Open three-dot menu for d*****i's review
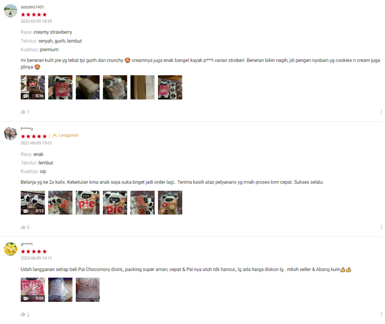The height and width of the screenshot is (324, 385). [x=381, y=314]
